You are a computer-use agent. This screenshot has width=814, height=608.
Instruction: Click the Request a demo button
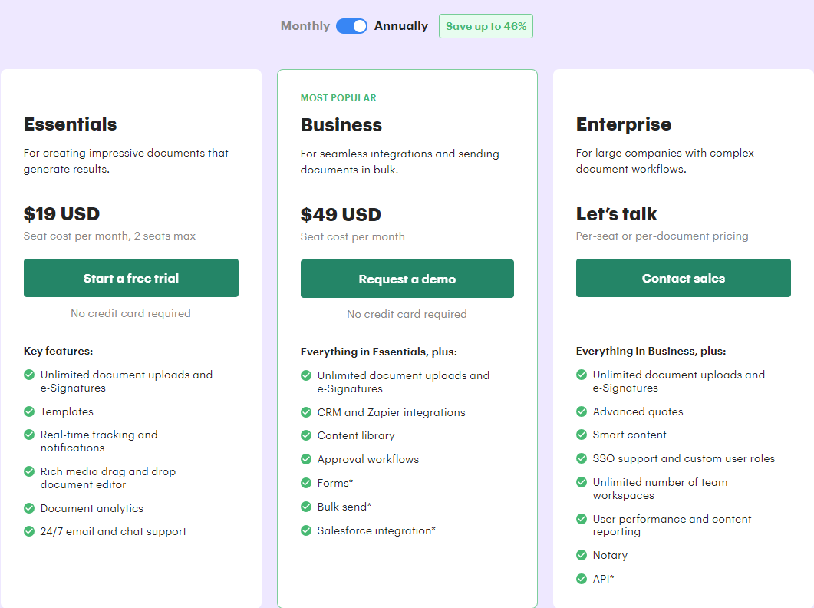click(x=407, y=278)
